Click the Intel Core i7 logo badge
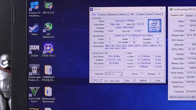The width and height of the screenshot is (196, 110). [x=155, y=26]
